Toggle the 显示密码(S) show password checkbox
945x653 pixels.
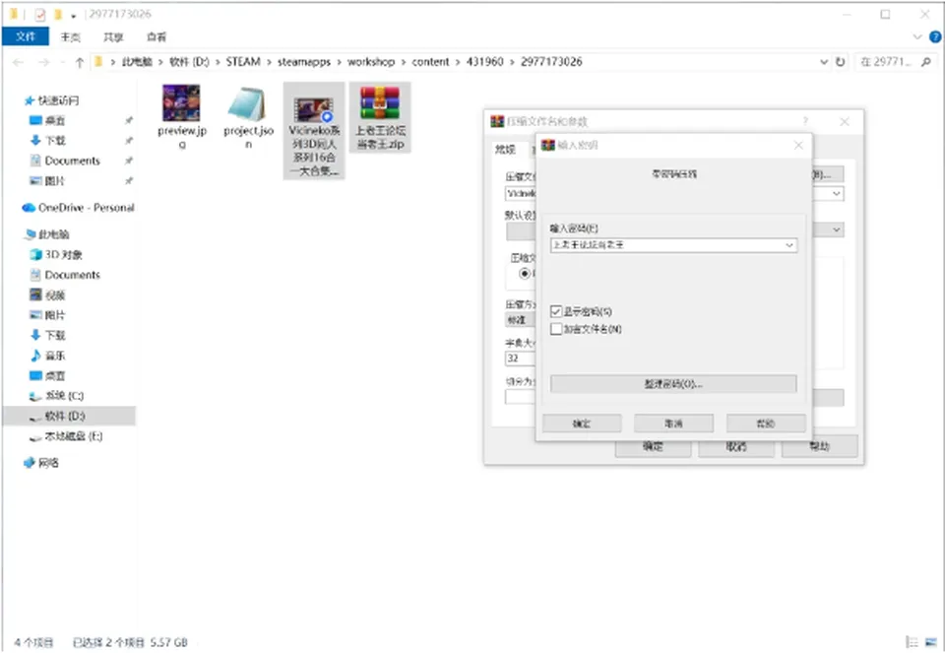click(555, 311)
